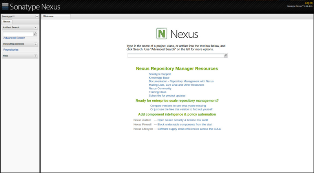The width and height of the screenshot is (314, 173).
Task: Click the green Nexus N logo
Action: pos(162,33)
